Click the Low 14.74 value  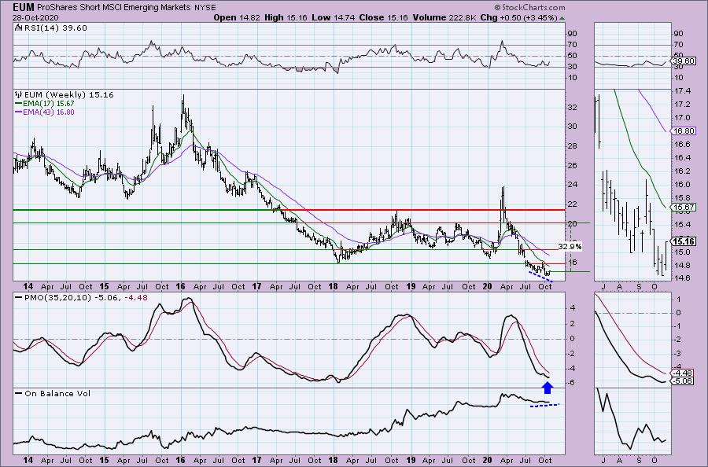click(x=334, y=17)
